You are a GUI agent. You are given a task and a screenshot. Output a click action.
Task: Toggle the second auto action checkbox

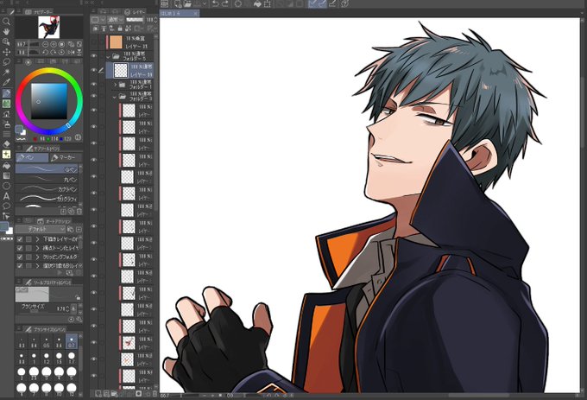coord(20,248)
